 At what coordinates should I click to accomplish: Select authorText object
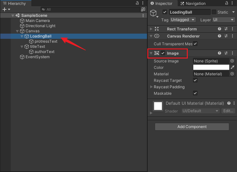click(x=44, y=52)
